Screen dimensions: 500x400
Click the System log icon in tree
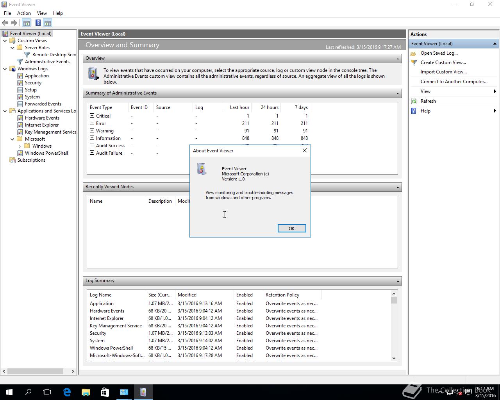tap(20, 97)
